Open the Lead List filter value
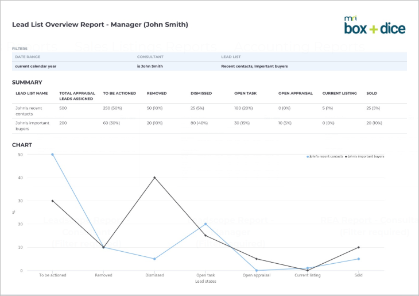Viewport: 419px width, 296px height. click(254, 66)
